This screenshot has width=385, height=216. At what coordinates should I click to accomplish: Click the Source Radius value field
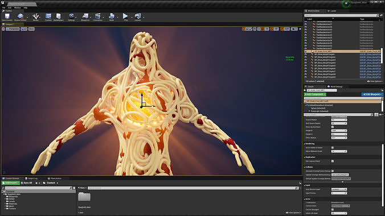[339, 120]
